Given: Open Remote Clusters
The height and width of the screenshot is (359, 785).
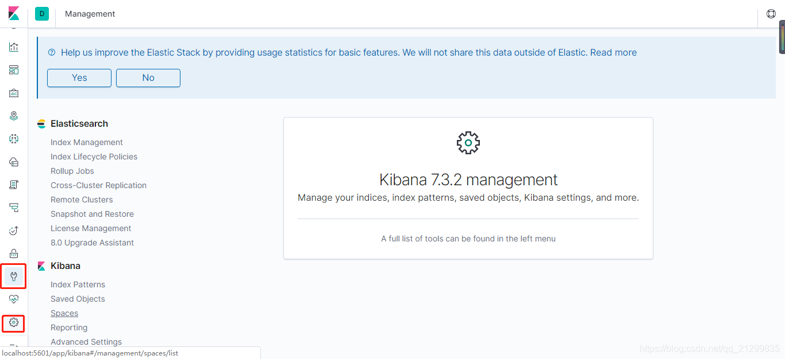Looking at the screenshot, I should (x=82, y=200).
